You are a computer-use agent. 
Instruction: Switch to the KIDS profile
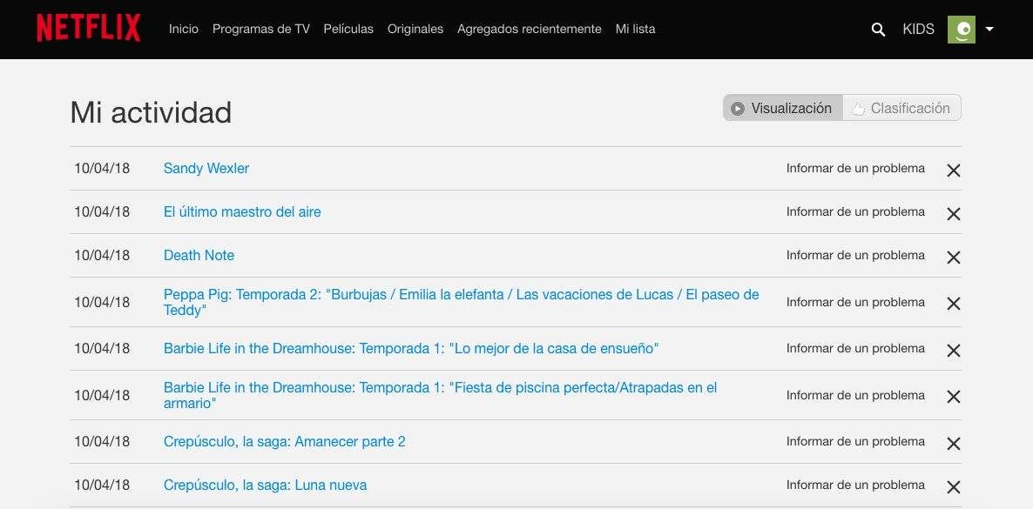[918, 29]
